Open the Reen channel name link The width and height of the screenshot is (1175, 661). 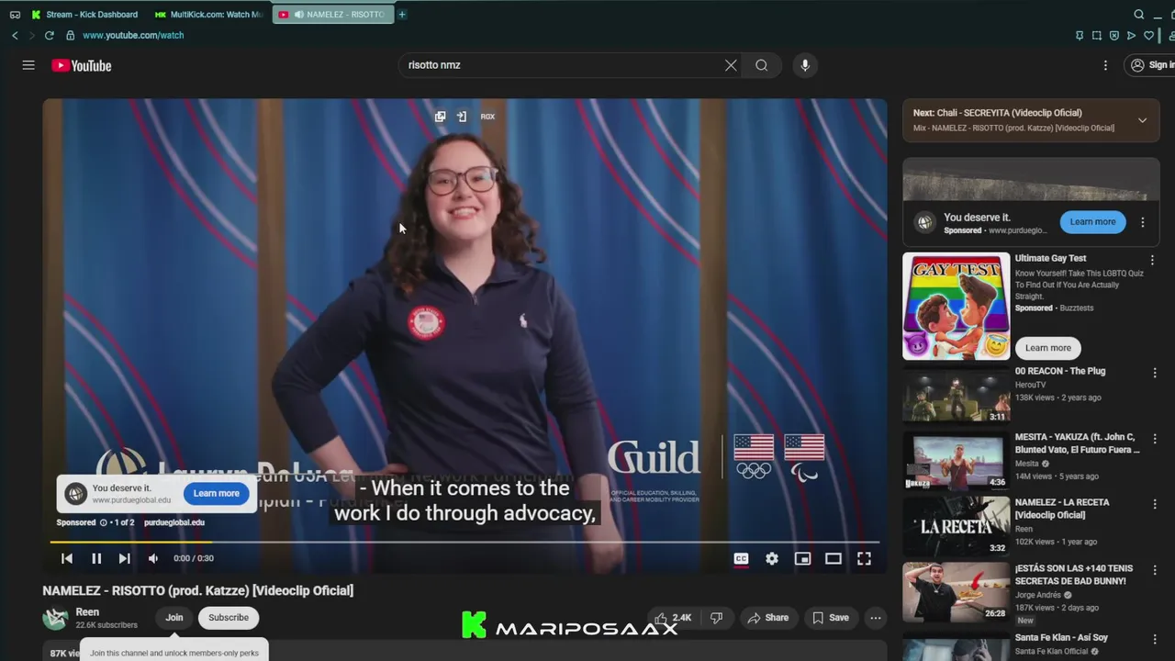(x=87, y=612)
